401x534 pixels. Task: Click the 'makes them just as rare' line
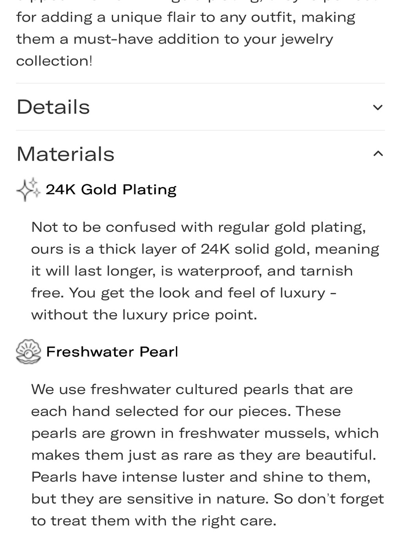coord(204,455)
